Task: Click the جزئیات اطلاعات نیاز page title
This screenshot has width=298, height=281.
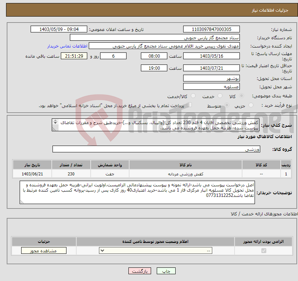Action: pyautogui.click(x=270, y=10)
